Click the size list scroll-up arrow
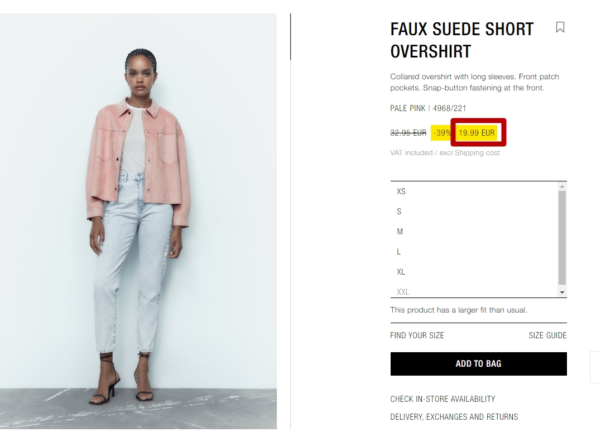This screenshot has height=432, width=601. click(562, 186)
